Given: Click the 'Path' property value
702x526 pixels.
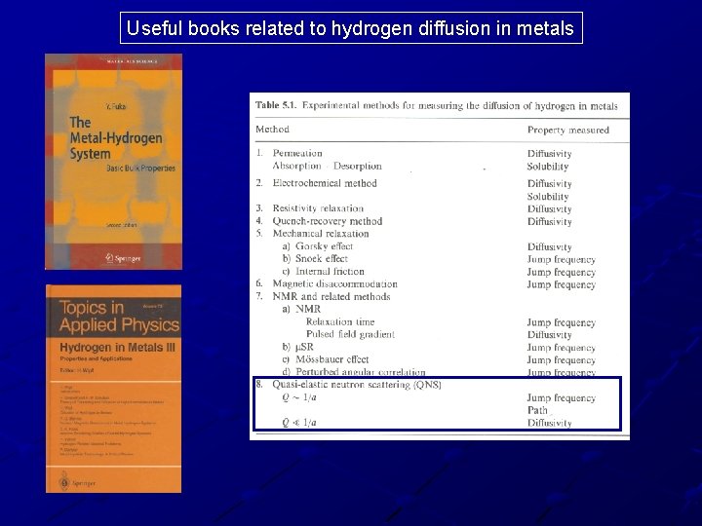Looking at the screenshot, I should pyautogui.click(x=537, y=410).
